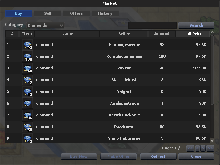Sort listings by Amount column header
This screenshot has width=220, height=165.
pyautogui.click(x=162, y=34)
